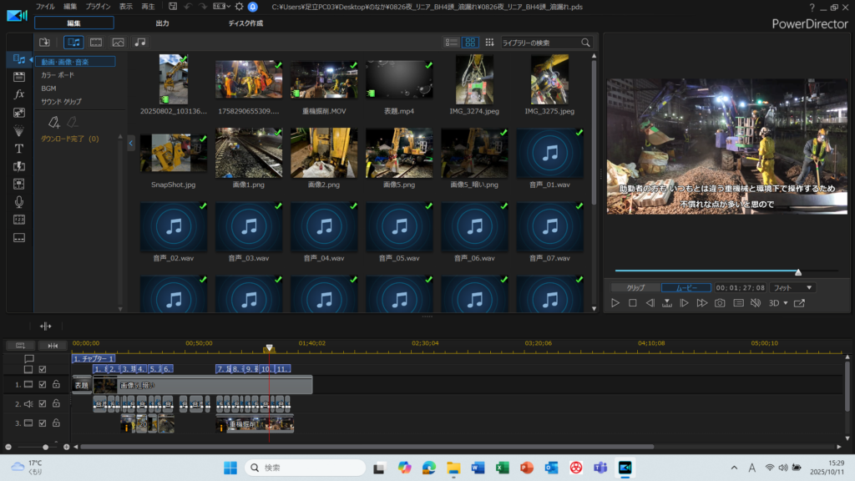Viewport: 855px width, 481px height.
Task: Open the Effect Room fx icon
Action: click(18, 94)
